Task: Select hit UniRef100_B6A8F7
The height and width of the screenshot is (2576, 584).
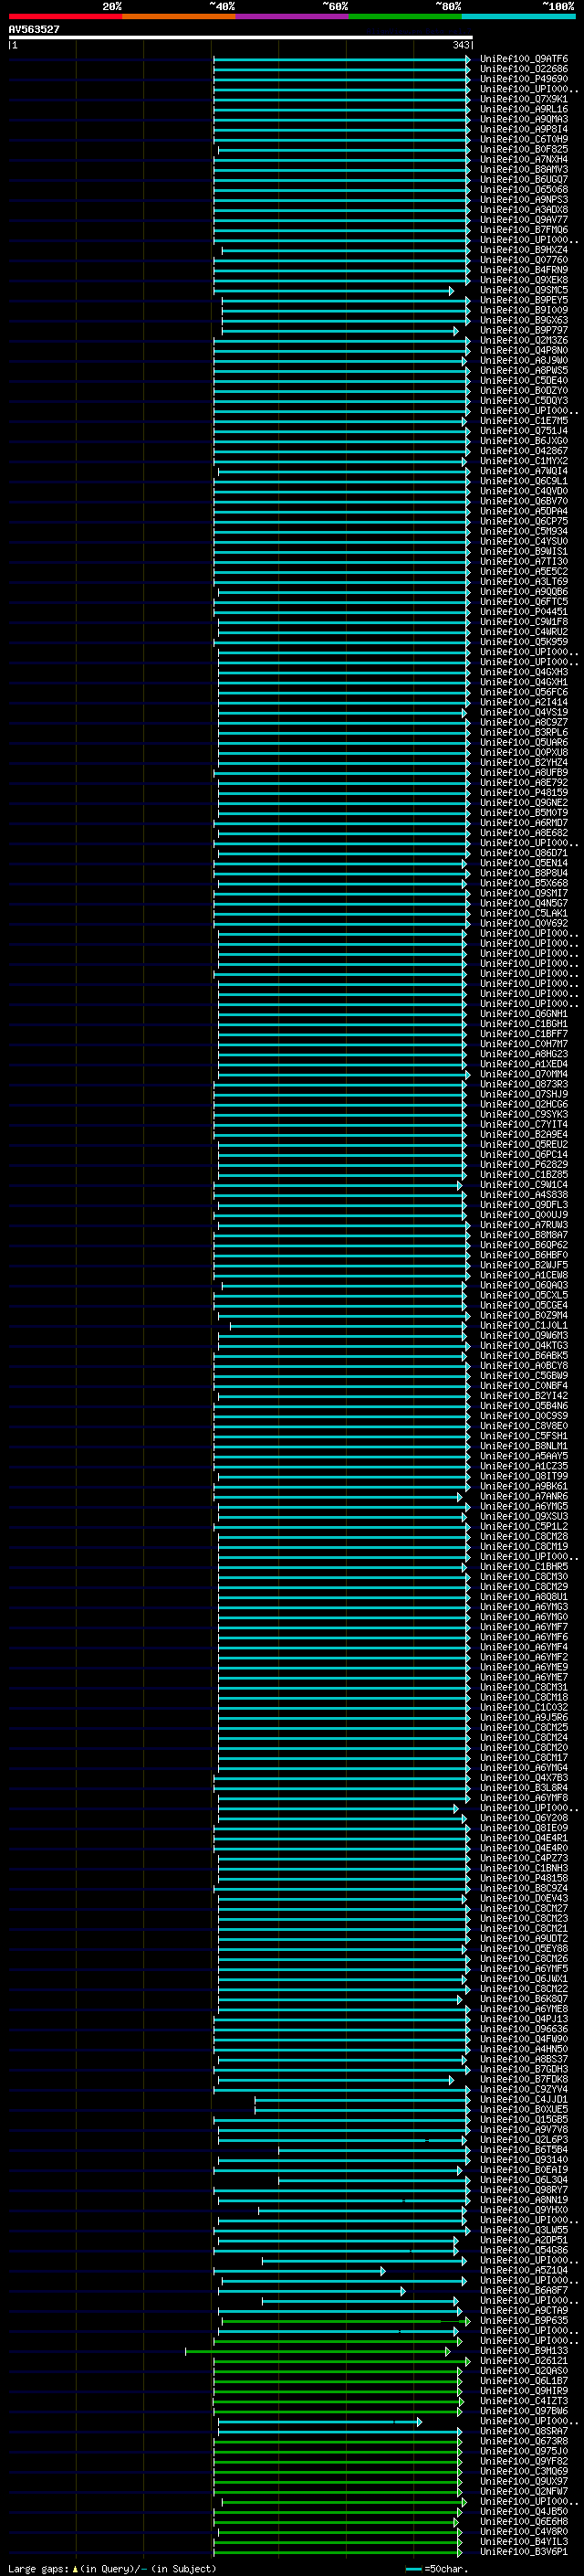Action: click(x=523, y=2291)
